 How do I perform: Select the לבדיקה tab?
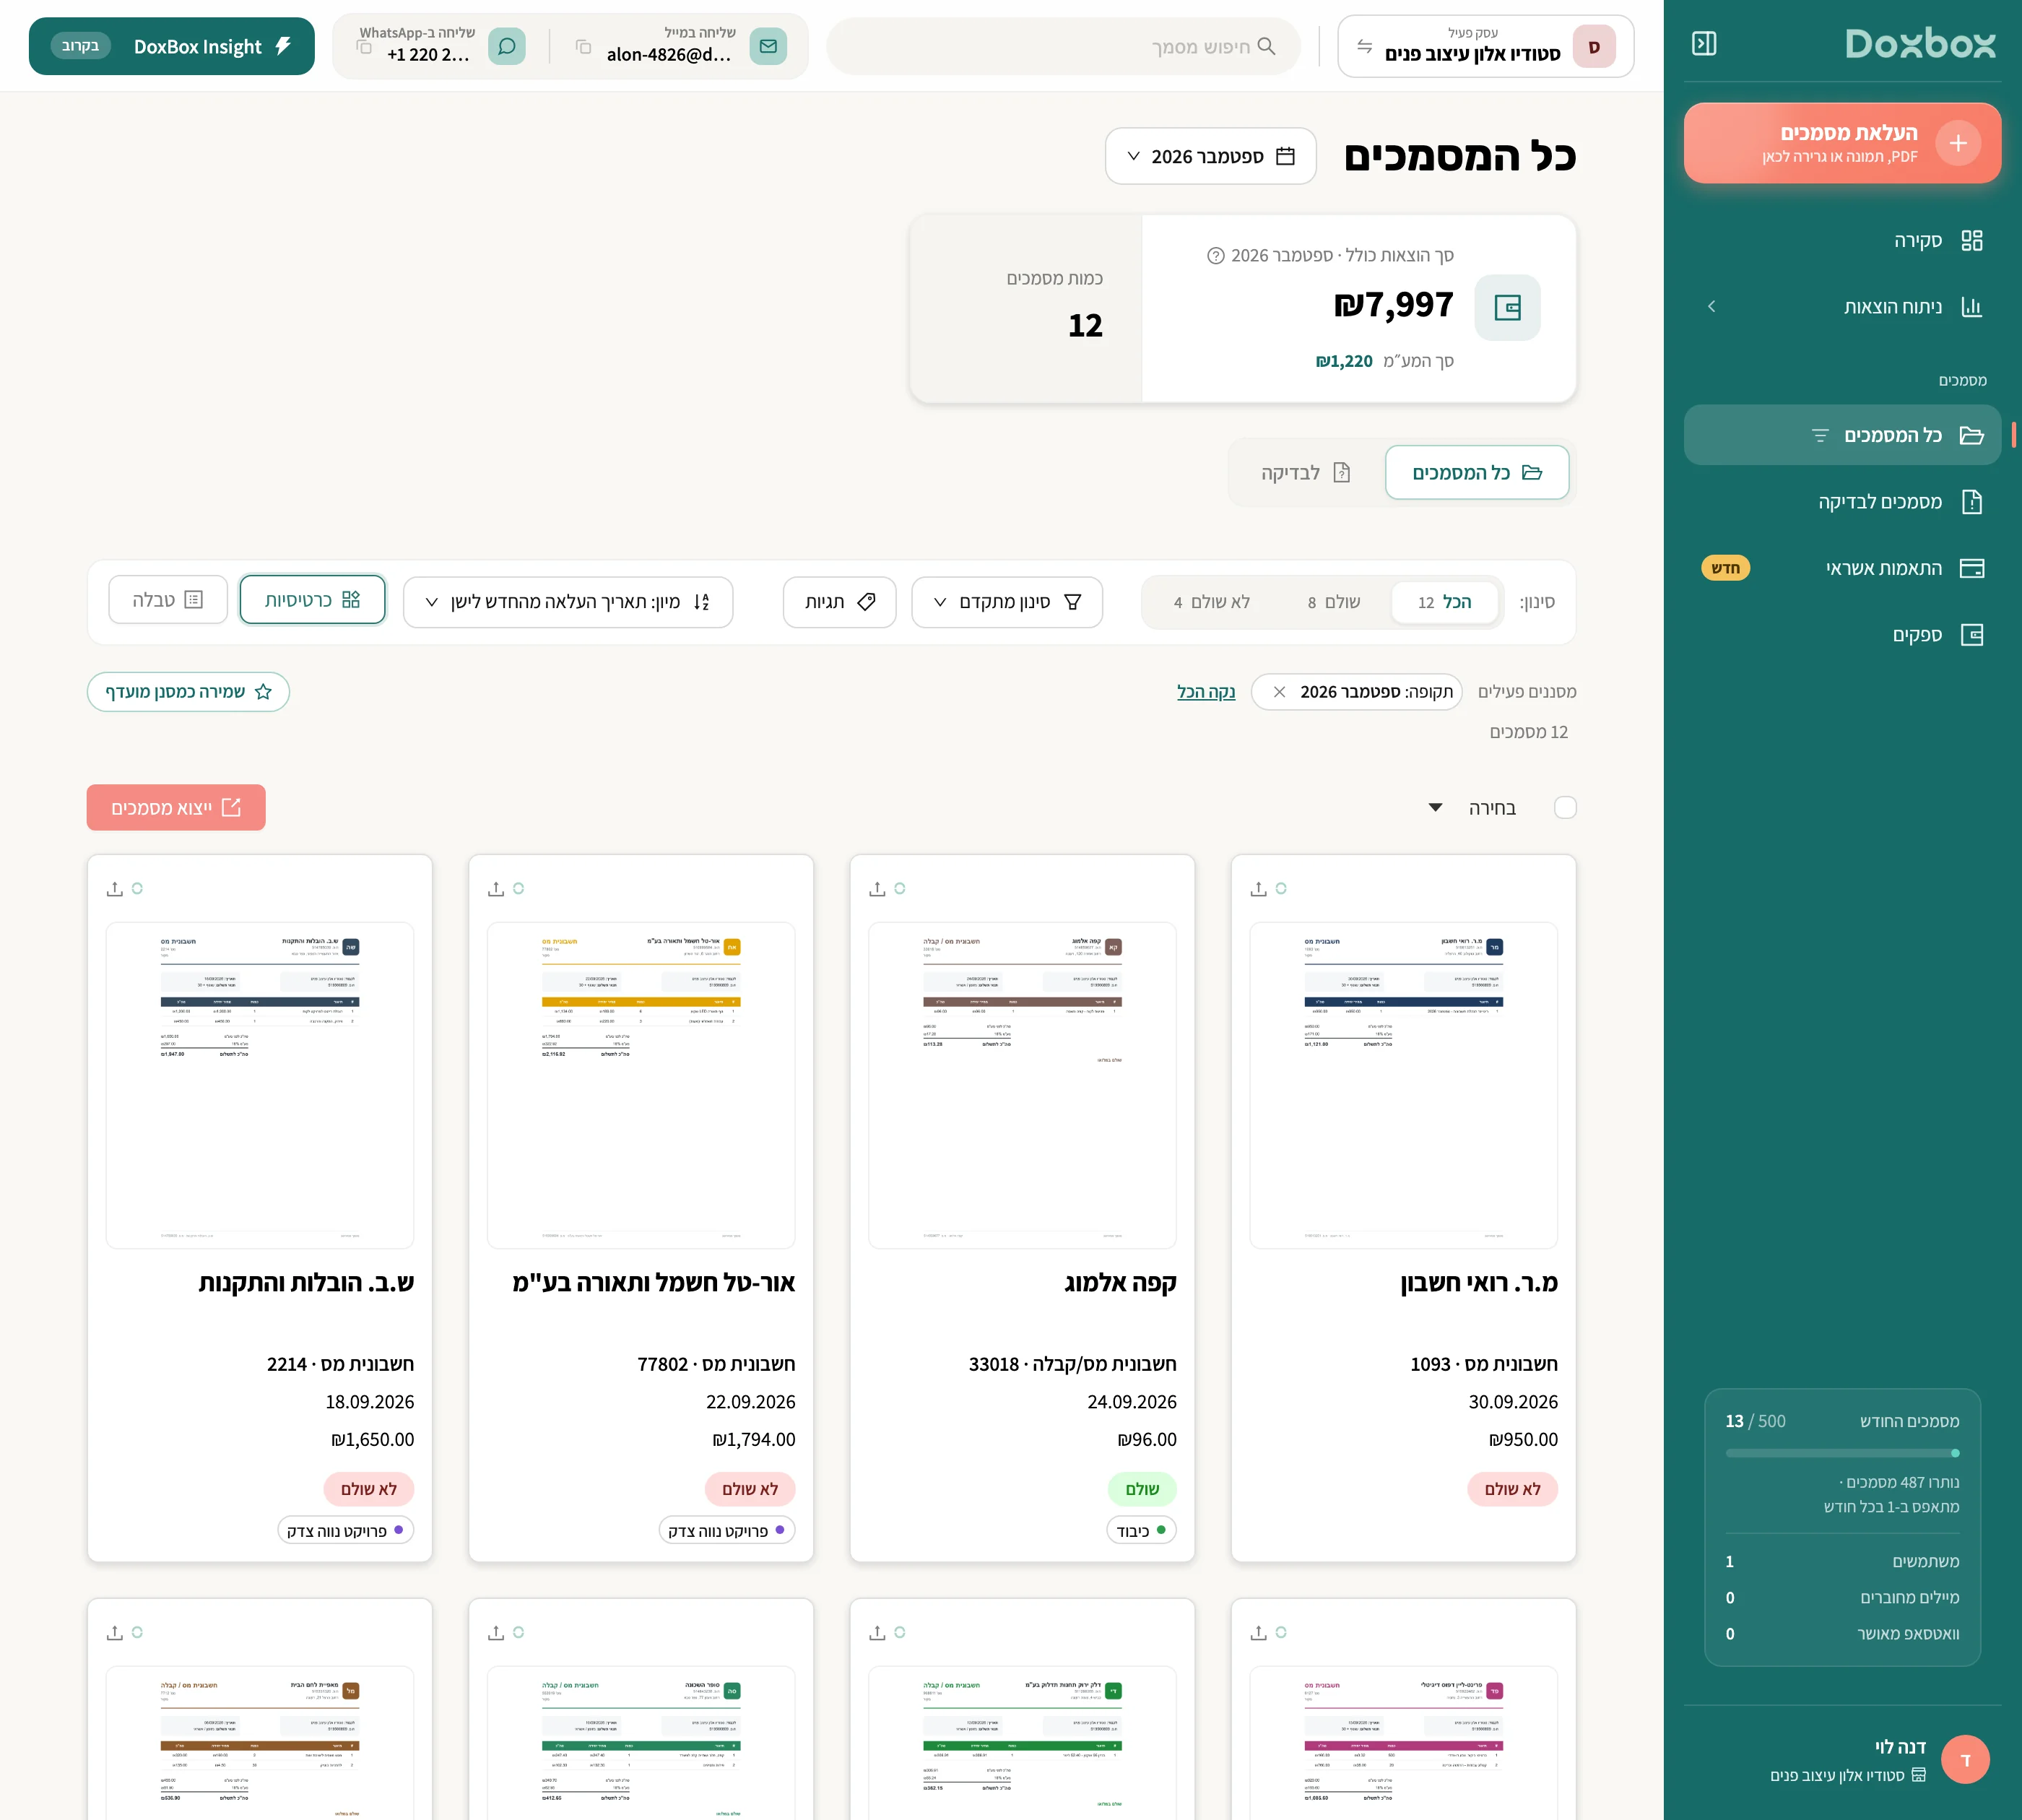[1305, 472]
